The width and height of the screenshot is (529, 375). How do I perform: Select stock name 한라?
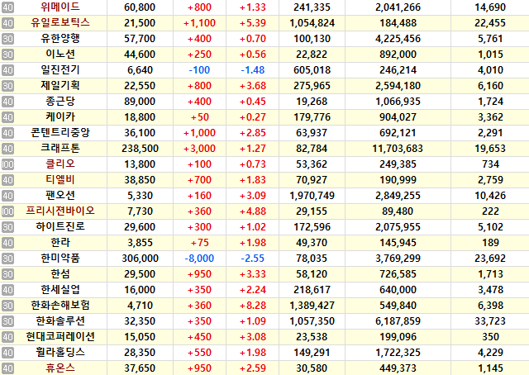click(60, 242)
